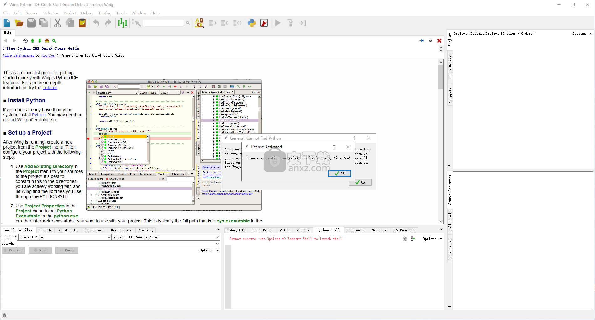This screenshot has width=595, height=320.
Task: Expand the right bottom tabs overflow arrow
Action: tap(441, 230)
